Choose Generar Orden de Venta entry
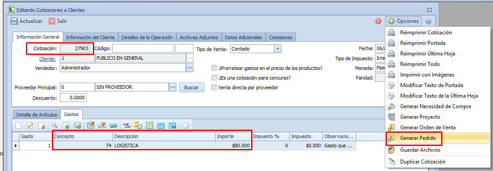The width and height of the screenshot is (493, 171). [437, 127]
